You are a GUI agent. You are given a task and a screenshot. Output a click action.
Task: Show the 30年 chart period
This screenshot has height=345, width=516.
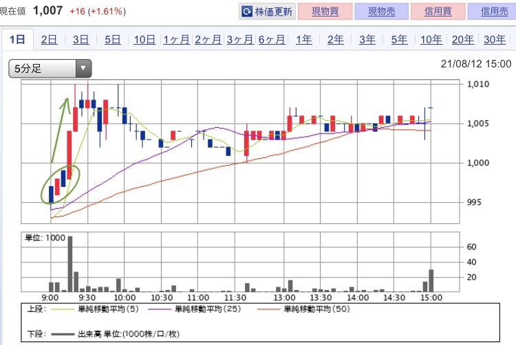pos(495,40)
